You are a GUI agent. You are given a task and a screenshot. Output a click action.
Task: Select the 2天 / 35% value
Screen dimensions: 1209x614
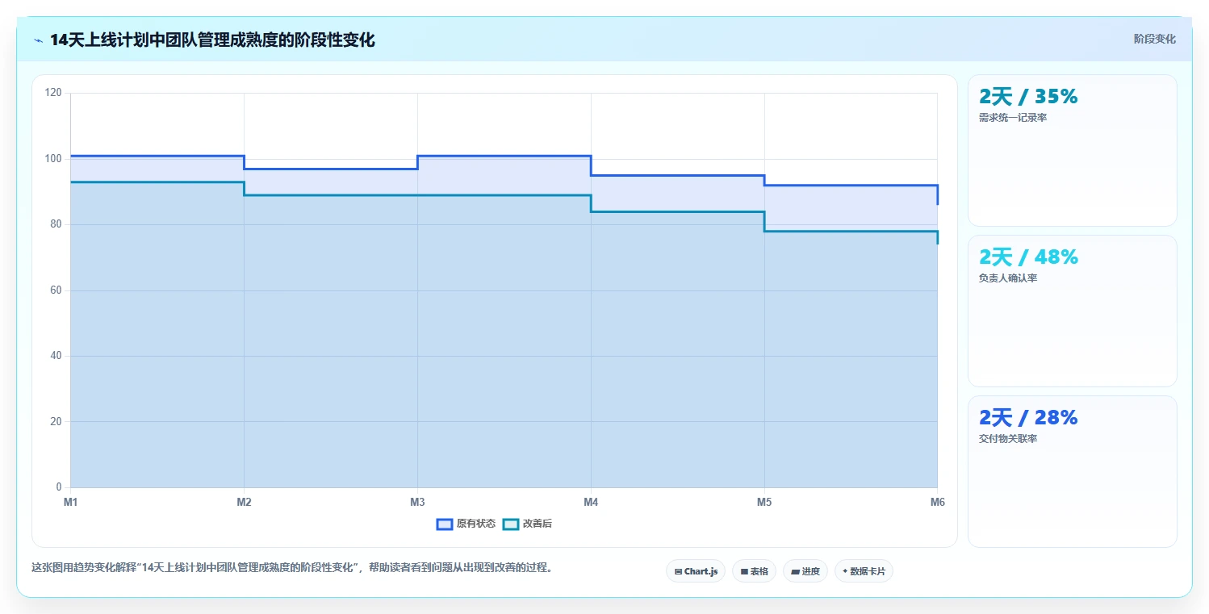click(1028, 97)
